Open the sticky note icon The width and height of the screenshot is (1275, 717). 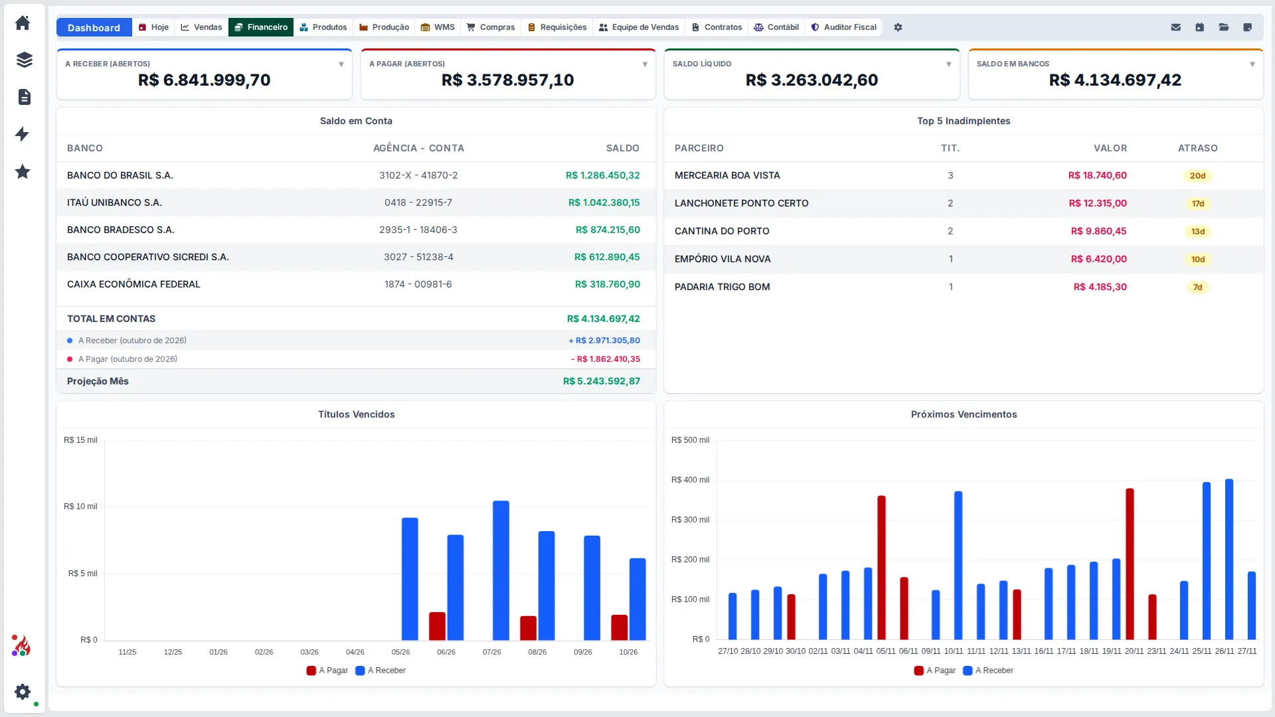coord(1248,27)
